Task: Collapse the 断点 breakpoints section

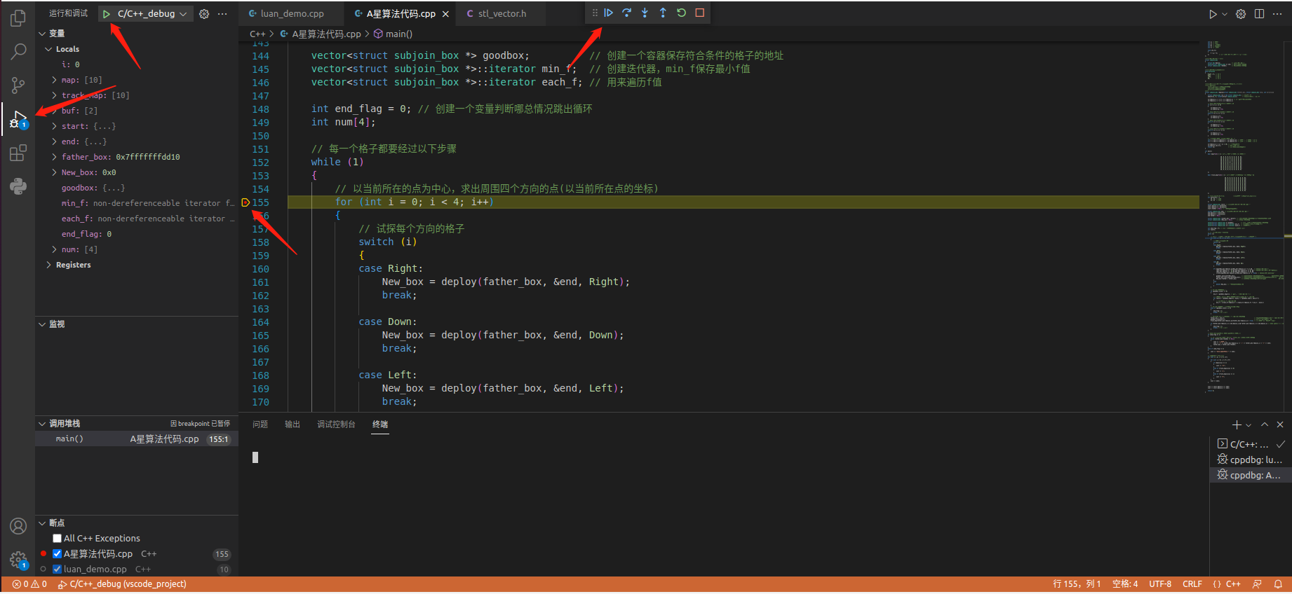Action: click(x=42, y=523)
